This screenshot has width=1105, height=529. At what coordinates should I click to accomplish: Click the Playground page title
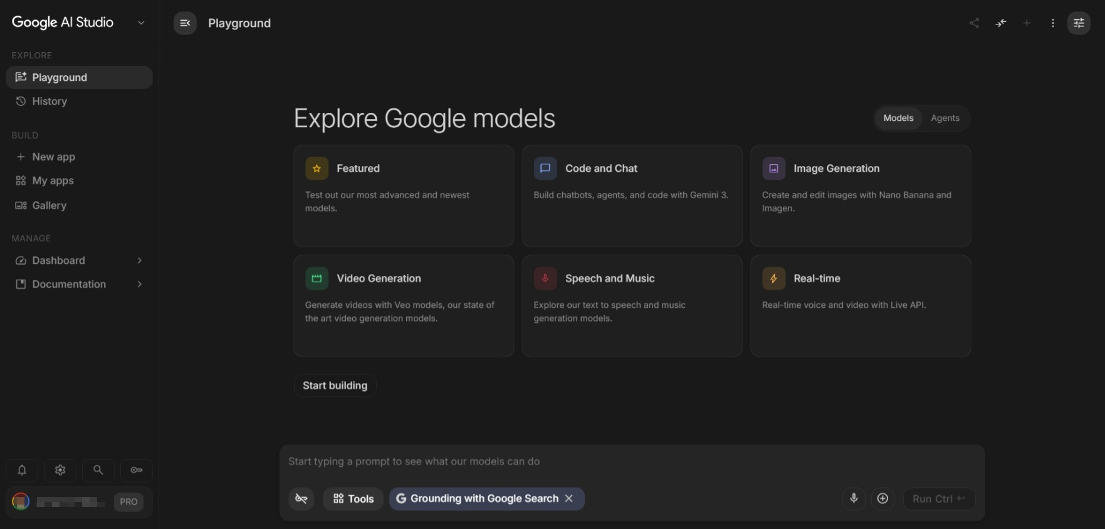(239, 23)
